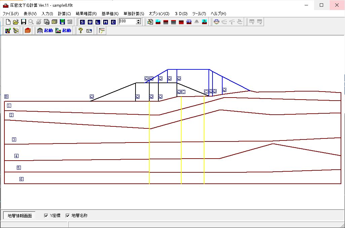345x228 pixels.
Task: Click the CS export icon
Action: 54,22
